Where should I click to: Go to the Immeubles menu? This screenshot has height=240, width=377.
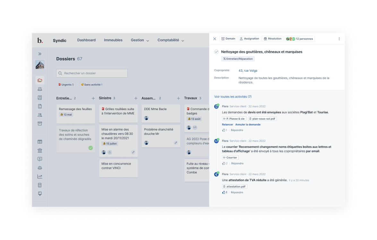point(113,40)
